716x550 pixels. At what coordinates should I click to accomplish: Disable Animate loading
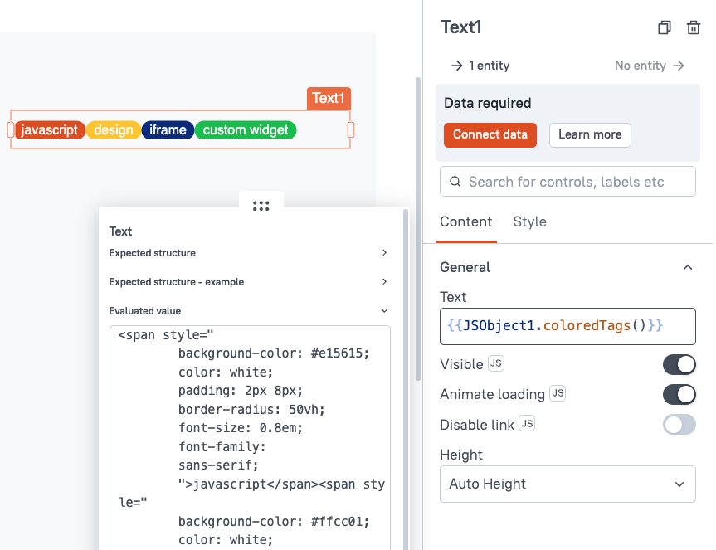tap(679, 394)
